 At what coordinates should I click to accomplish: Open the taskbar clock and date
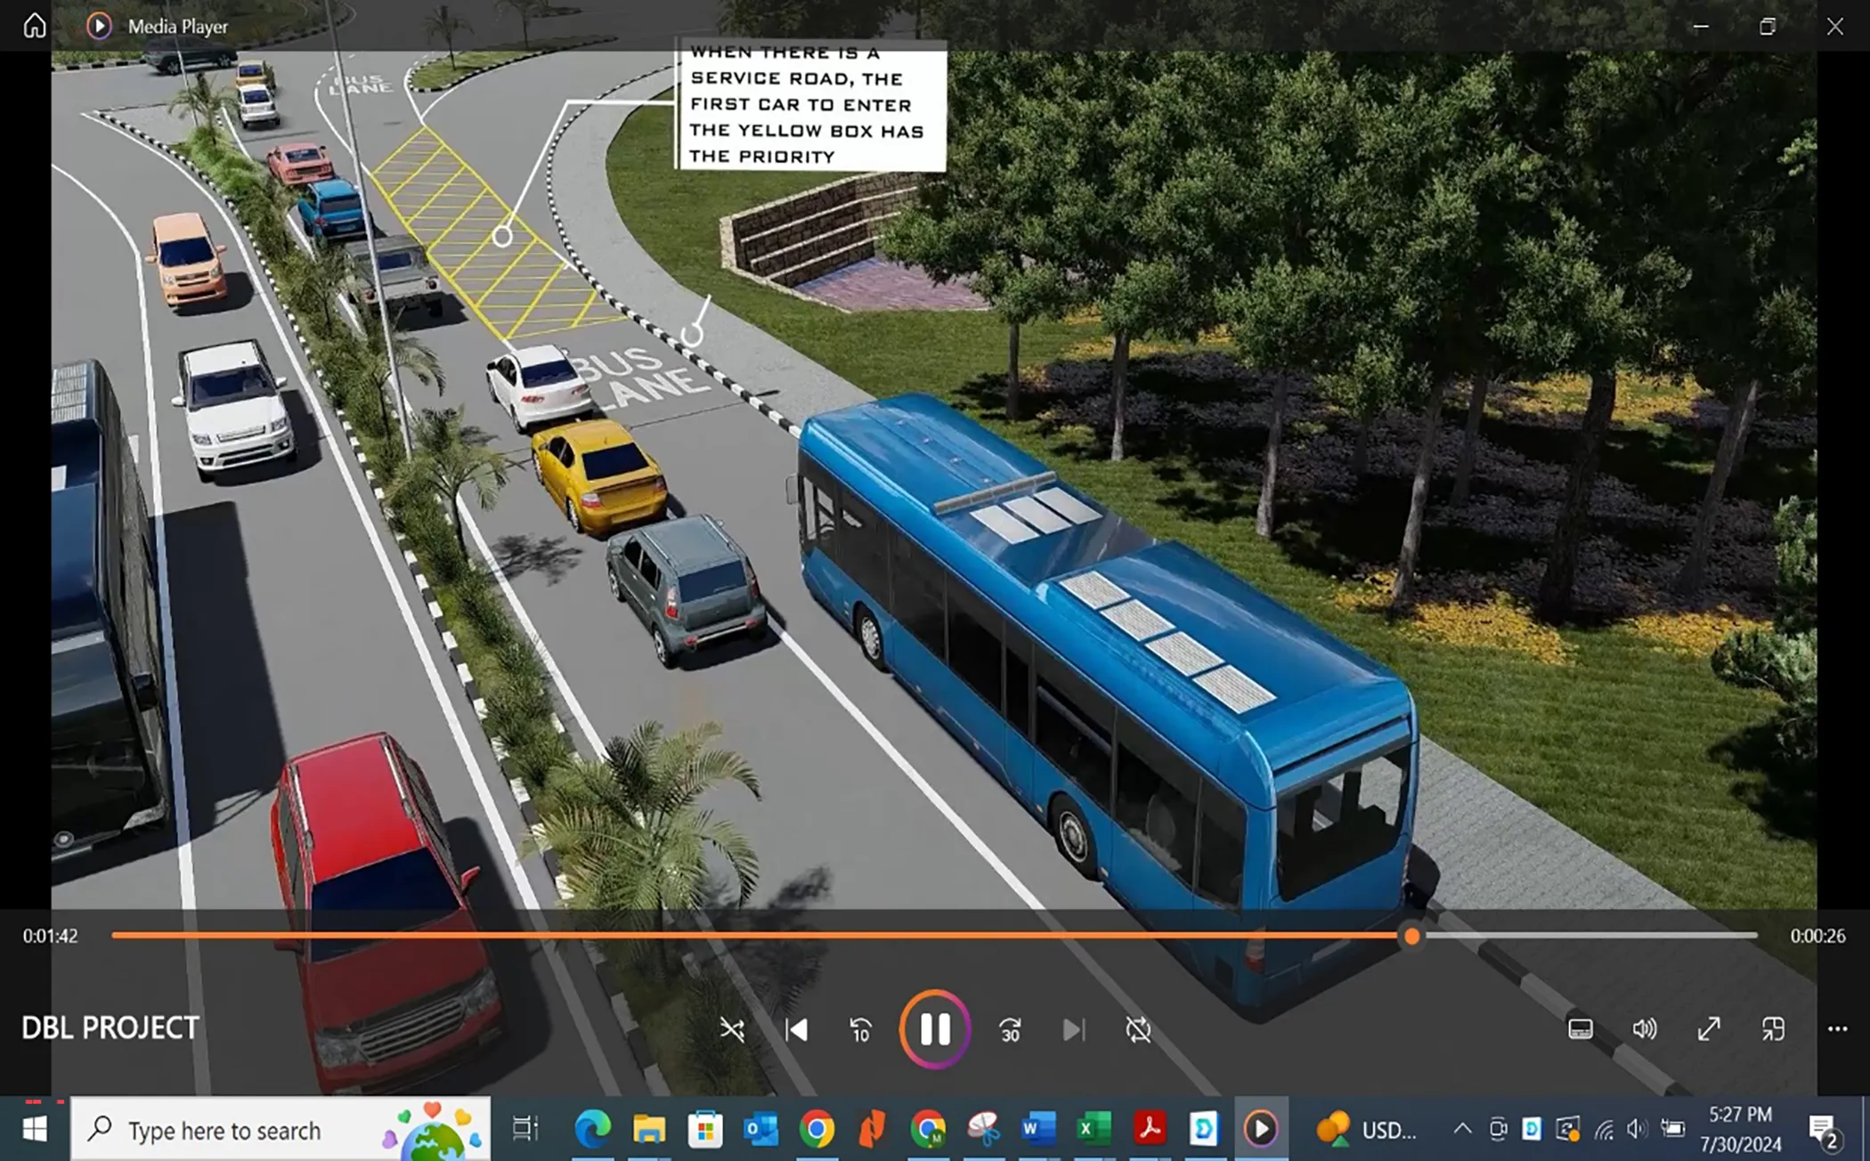[1740, 1129]
